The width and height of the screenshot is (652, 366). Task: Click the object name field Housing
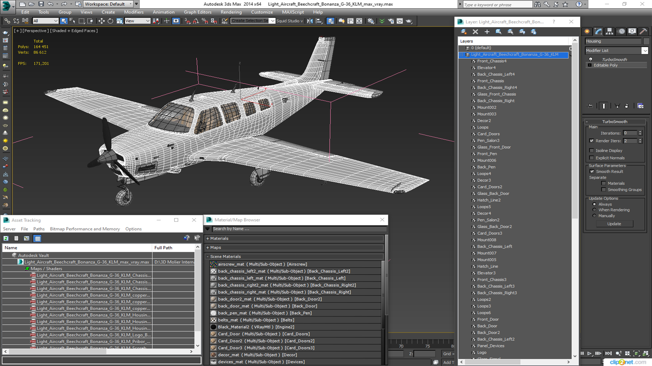(613, 41)
